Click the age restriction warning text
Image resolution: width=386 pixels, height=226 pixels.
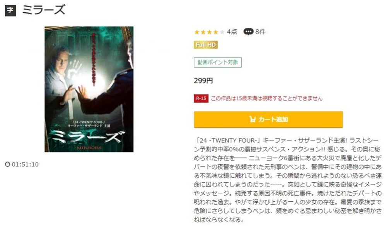[x=266, y=99]
